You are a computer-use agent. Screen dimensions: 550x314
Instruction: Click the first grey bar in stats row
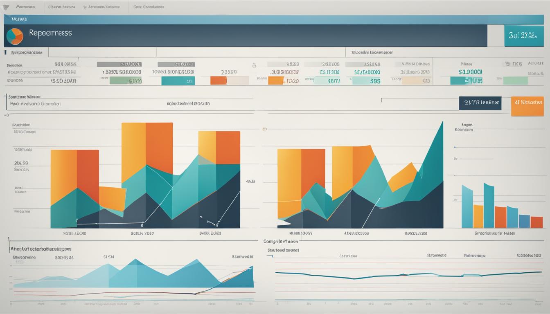tap(119, 64)
